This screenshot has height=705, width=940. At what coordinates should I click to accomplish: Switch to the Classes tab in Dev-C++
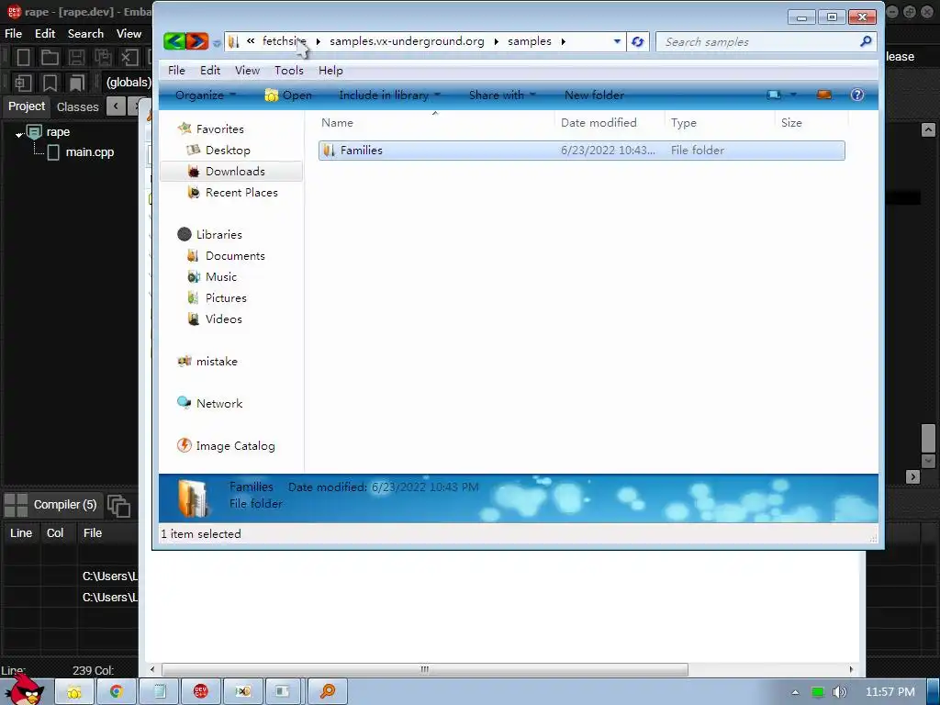77,106
